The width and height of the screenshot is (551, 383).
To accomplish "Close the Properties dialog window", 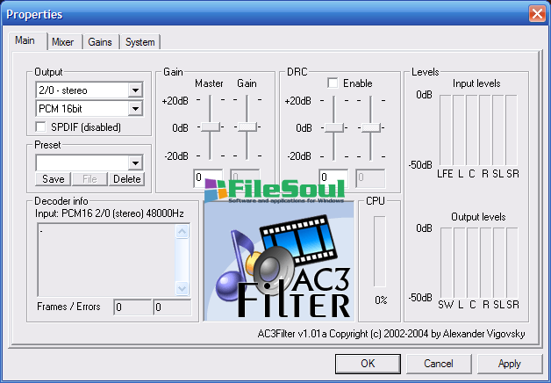I will click(x=538, y=13).
